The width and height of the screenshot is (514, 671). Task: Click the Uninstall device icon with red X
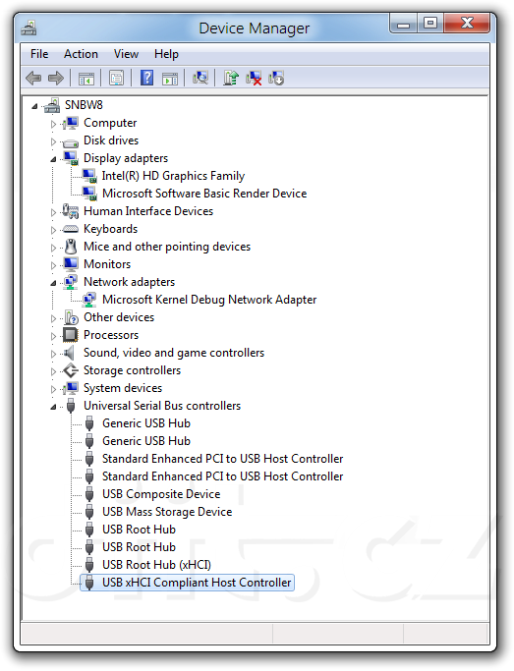click(254, 79)
